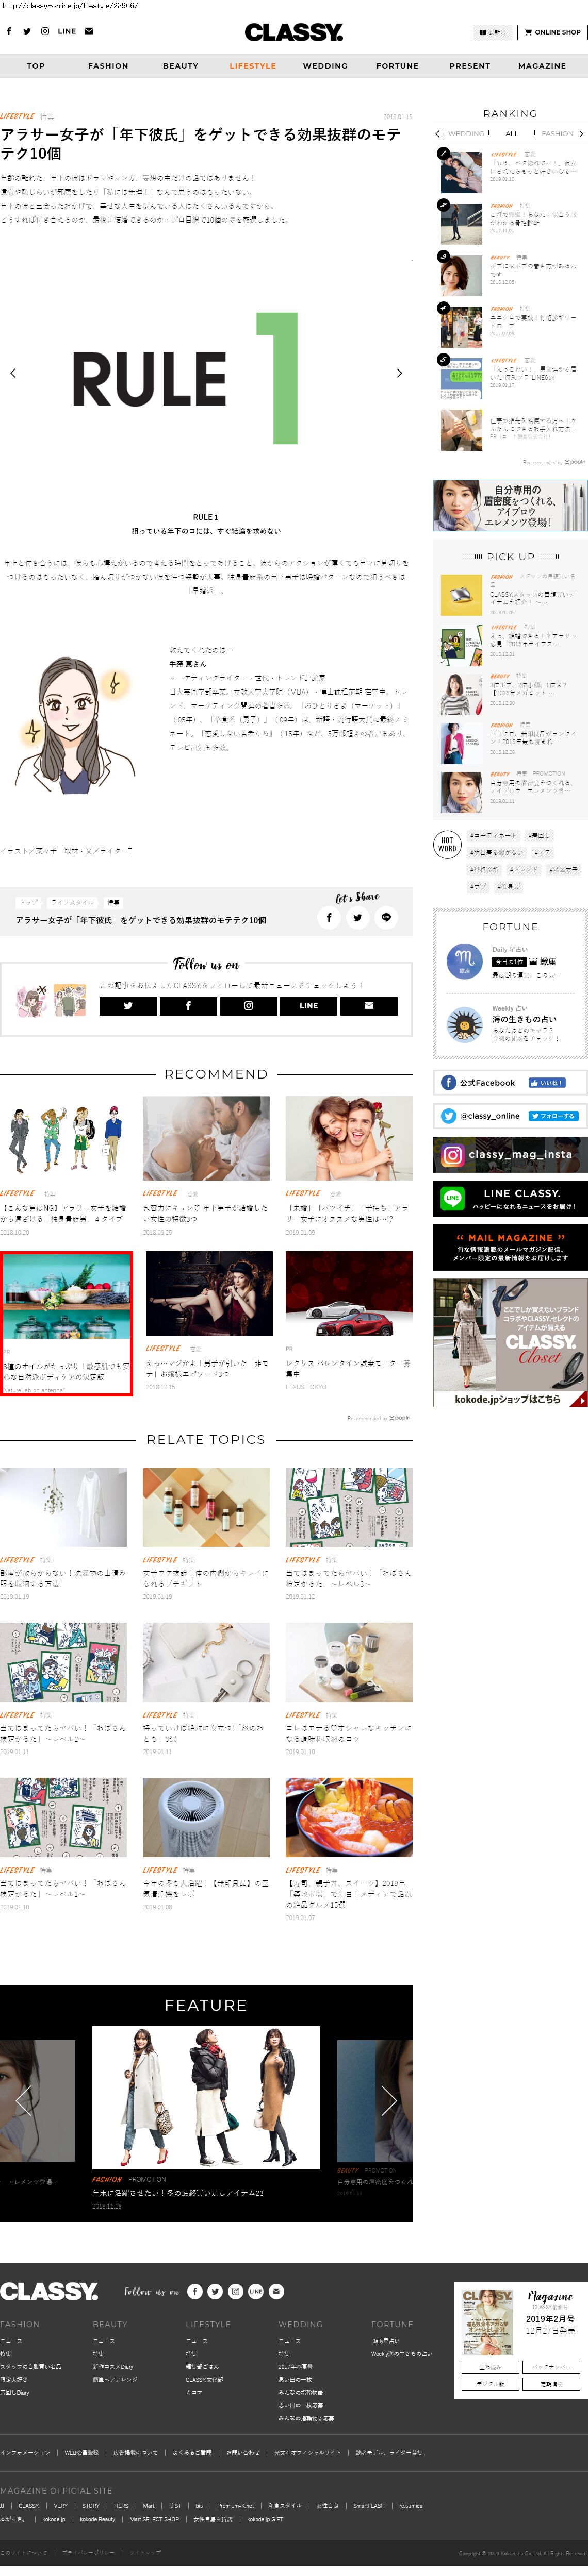Share the article via the round Twitter icon

click(357, 917)
